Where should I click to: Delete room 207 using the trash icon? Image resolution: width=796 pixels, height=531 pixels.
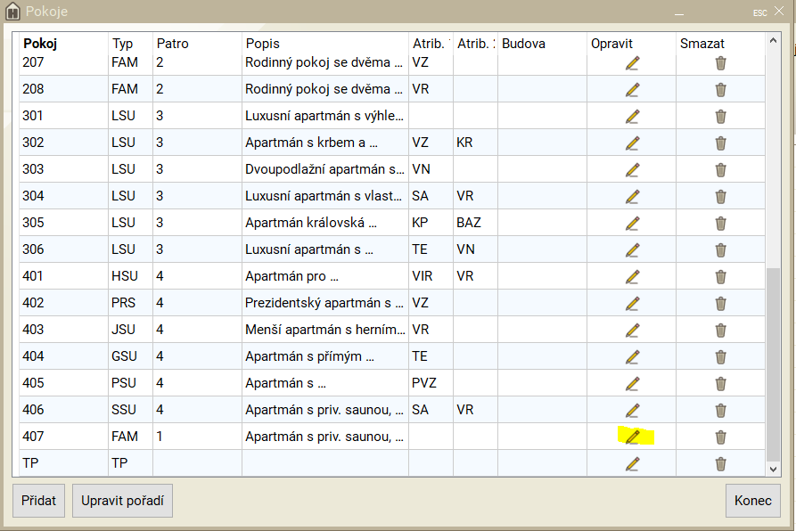[x=720, y=62]
